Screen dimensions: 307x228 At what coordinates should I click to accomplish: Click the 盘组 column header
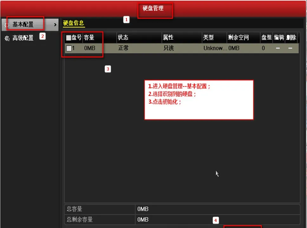coord(266,38)
